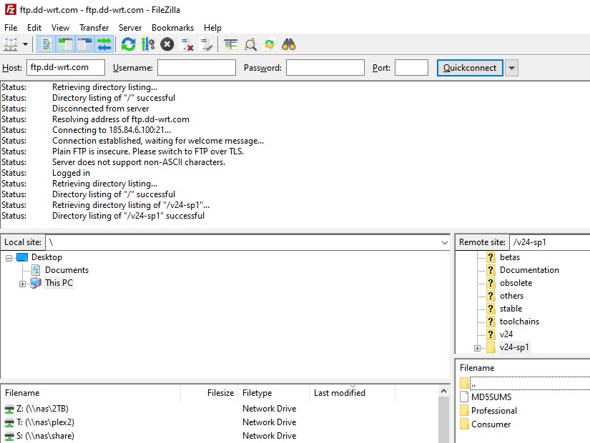Select Desktop in local tree
The width and height of the screenshot is (590, 443).
(46, 257)
